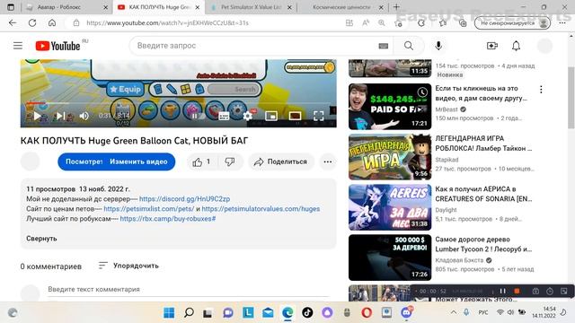Switch to the Pet Simulator X Value List tab
The width and height of the screenshot is (575, 323).
point(252,7)
